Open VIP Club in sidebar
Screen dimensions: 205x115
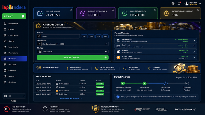pyautogui.click(x=14, y=65)
